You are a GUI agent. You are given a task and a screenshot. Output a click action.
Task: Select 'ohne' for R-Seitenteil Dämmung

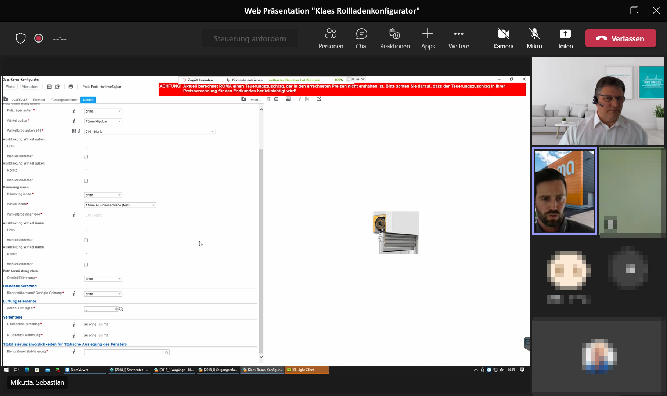pos(86,335)
